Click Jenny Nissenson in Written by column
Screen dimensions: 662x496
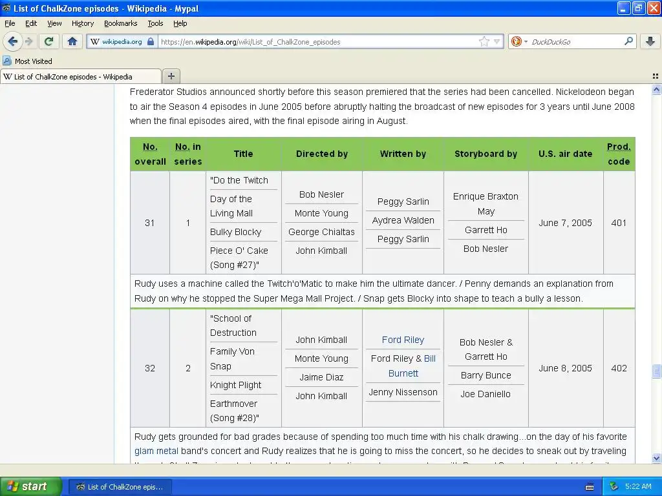(x=403, y=392)
